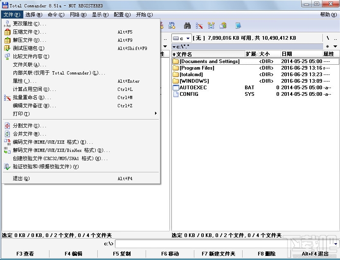Viewport: 340px width, 260px height.
Task: Open favorites with the asterisk button
Action: pos(327,46)
